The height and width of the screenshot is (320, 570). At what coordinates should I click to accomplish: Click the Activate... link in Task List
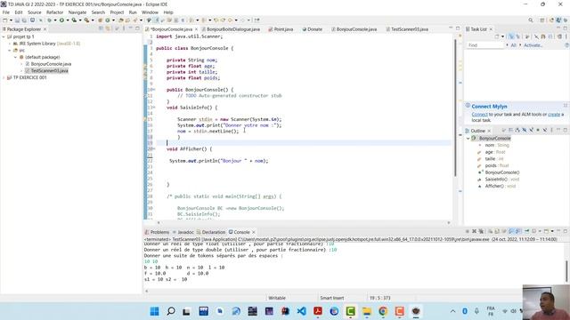pyautogui.click(x=533, y=45)
